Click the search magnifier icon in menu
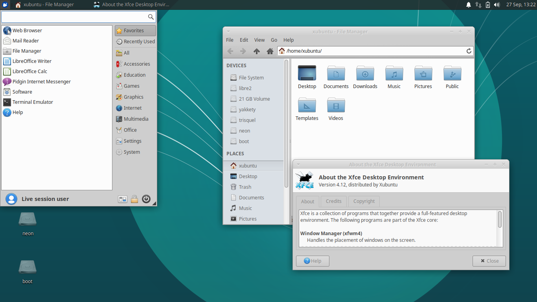 pyautogui.click(x=151, y=17)
